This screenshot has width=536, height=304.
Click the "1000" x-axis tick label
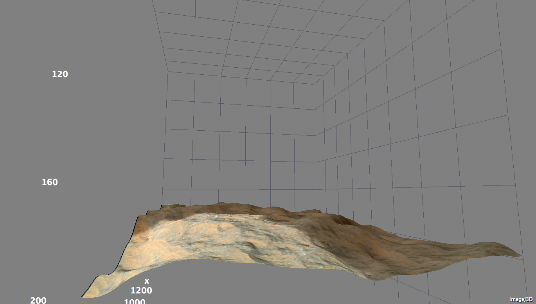click(x=135, y=301)
